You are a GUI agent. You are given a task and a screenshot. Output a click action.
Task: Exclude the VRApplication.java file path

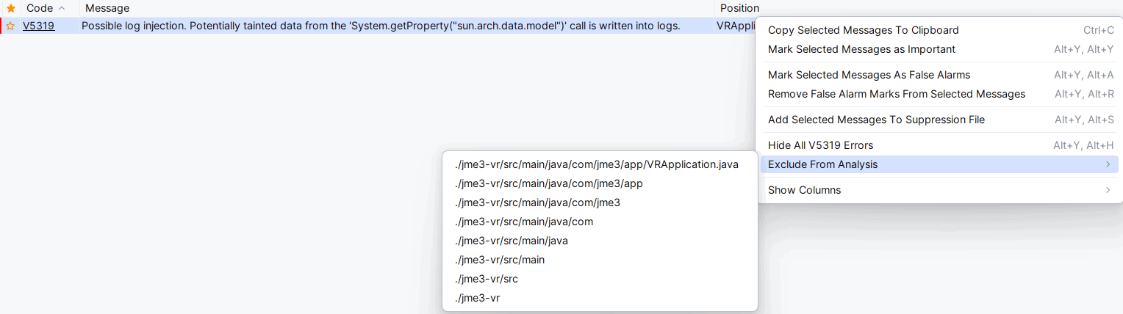coord(596,164)
